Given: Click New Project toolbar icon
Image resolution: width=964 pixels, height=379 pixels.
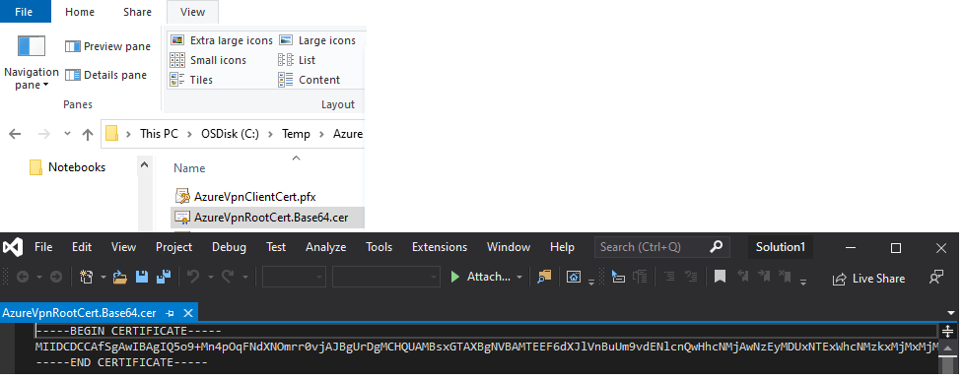Looking at the screenshot, I should [87, 277].
